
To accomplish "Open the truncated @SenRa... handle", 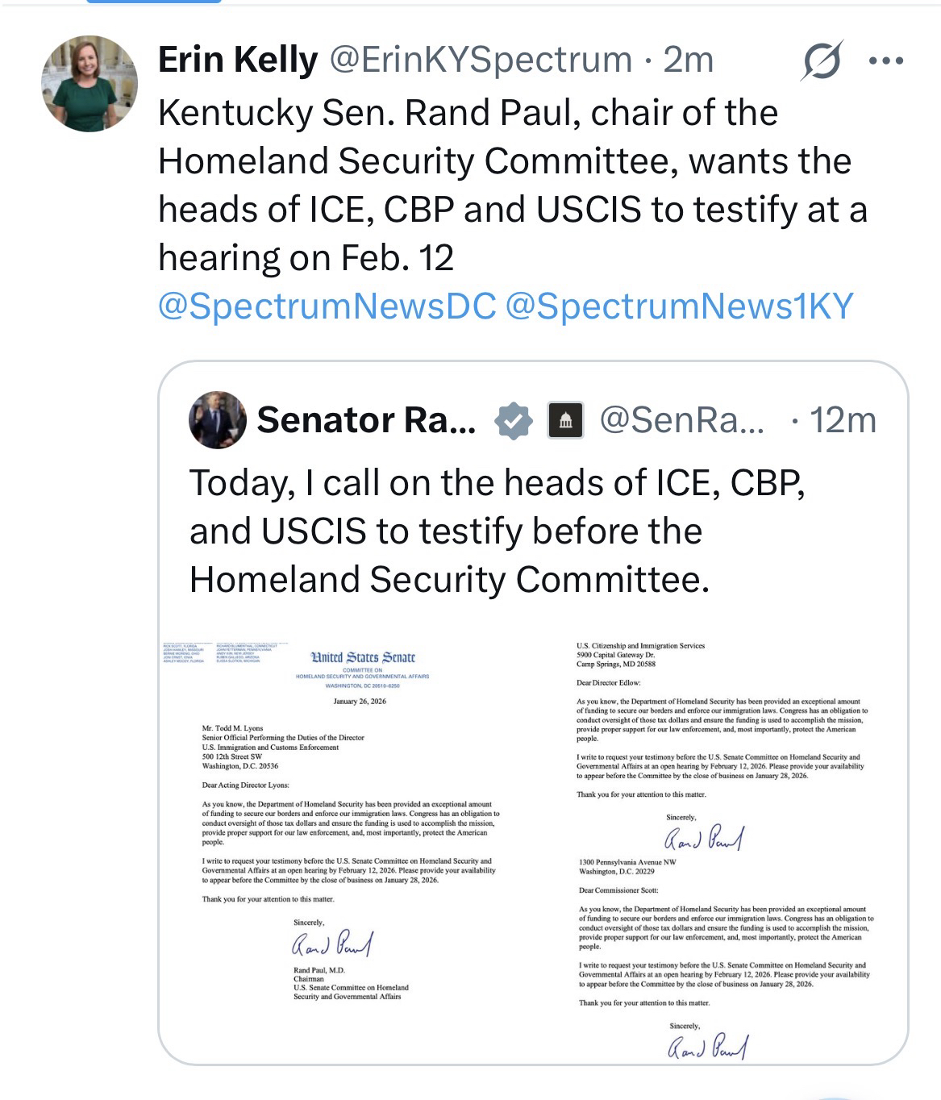I will click(681, 420).
